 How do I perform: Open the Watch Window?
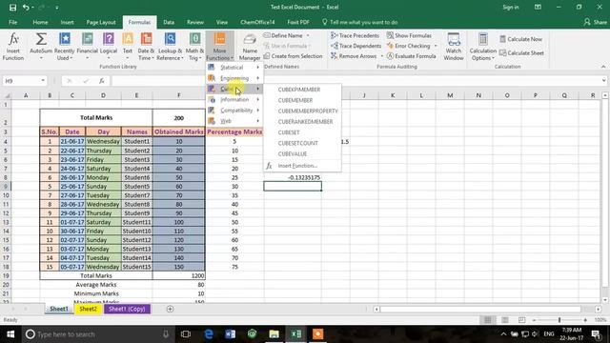[454, 47]
